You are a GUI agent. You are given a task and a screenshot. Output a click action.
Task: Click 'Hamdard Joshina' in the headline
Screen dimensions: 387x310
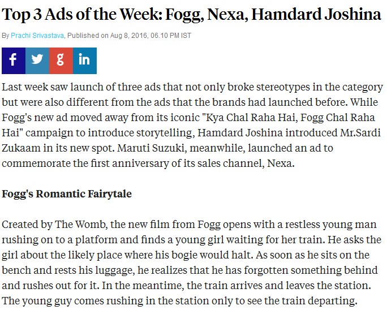[x=316, y=14]
